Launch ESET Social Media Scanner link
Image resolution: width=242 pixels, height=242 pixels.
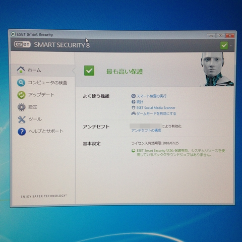156,108
